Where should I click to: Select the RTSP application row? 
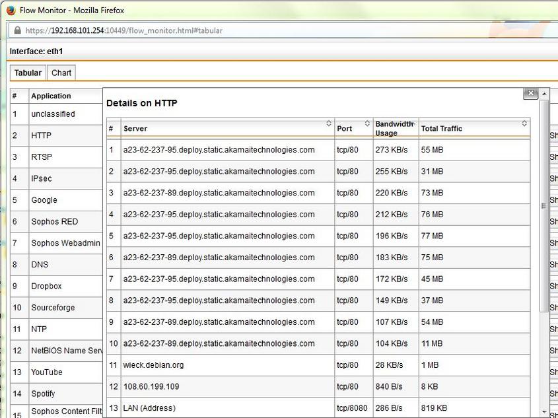click(x=57, y=157)
